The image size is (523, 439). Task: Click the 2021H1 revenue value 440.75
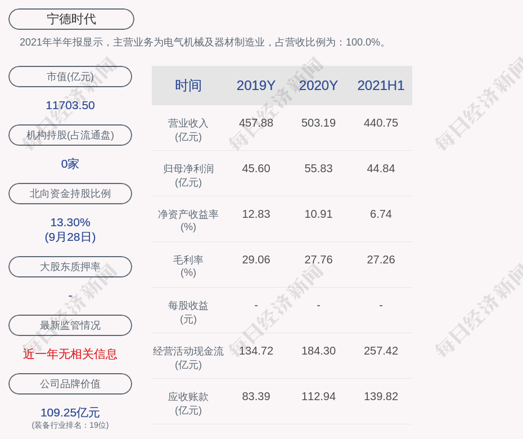381,123
